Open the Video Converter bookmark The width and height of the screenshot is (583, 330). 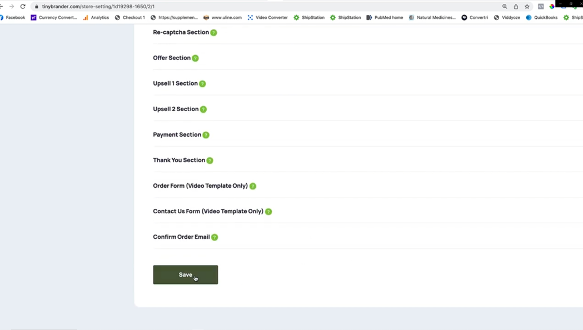[268, 17]
